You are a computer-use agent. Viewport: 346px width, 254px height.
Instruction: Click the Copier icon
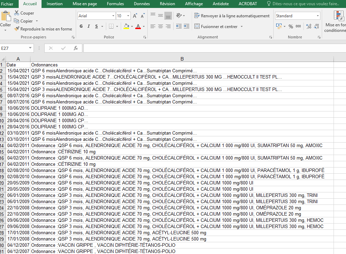pyautogui.click(x=16, y=21)
